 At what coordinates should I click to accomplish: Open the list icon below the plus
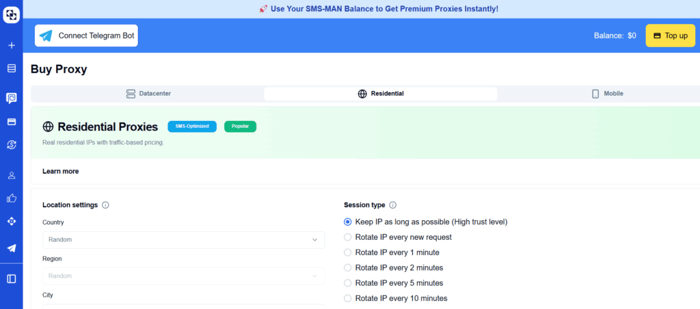12,68
